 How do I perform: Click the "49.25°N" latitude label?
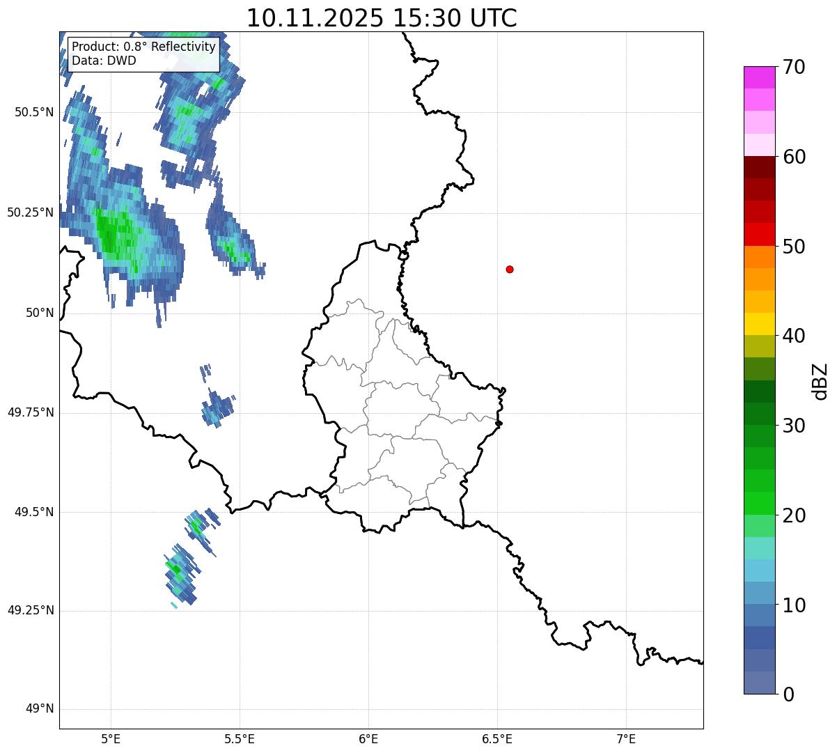pyautogui.click(x=31, y=611)
